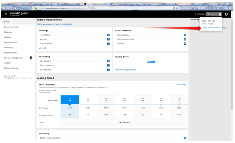Switch to the YouTube browser tab

[41, 4]
